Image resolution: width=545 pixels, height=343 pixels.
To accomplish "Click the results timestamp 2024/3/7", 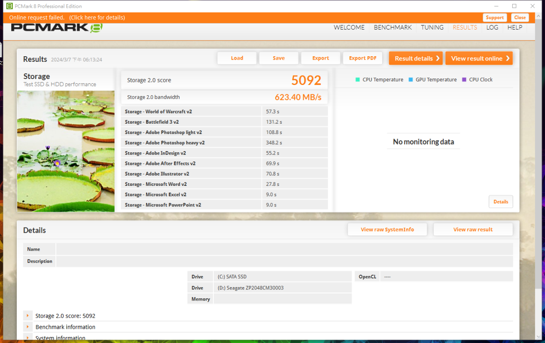I will click(x=76, y=60).
